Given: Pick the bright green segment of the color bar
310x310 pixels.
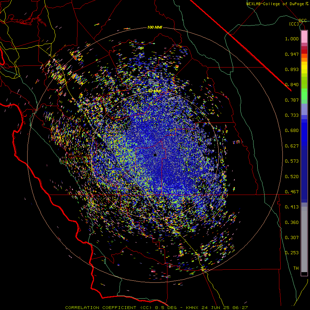Looking at the screenshot, I should [x=304, y=94].
